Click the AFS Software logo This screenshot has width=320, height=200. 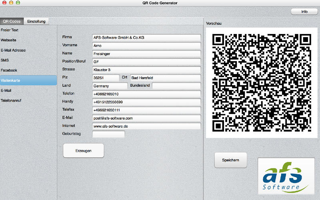(x=286, y=176)
